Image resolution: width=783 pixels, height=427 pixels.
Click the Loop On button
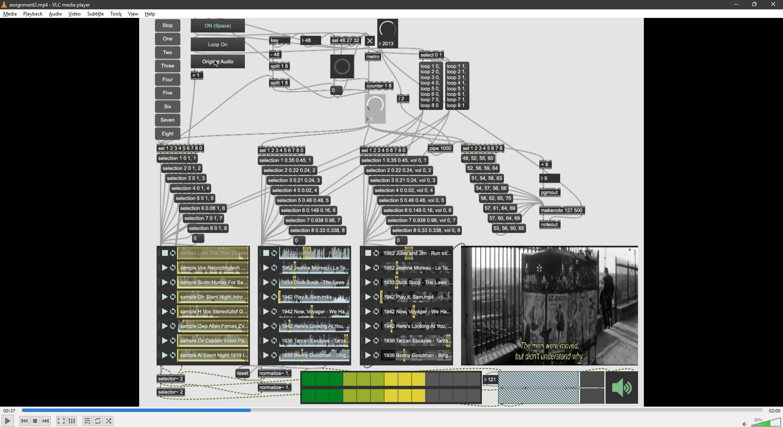pos(217,44)
